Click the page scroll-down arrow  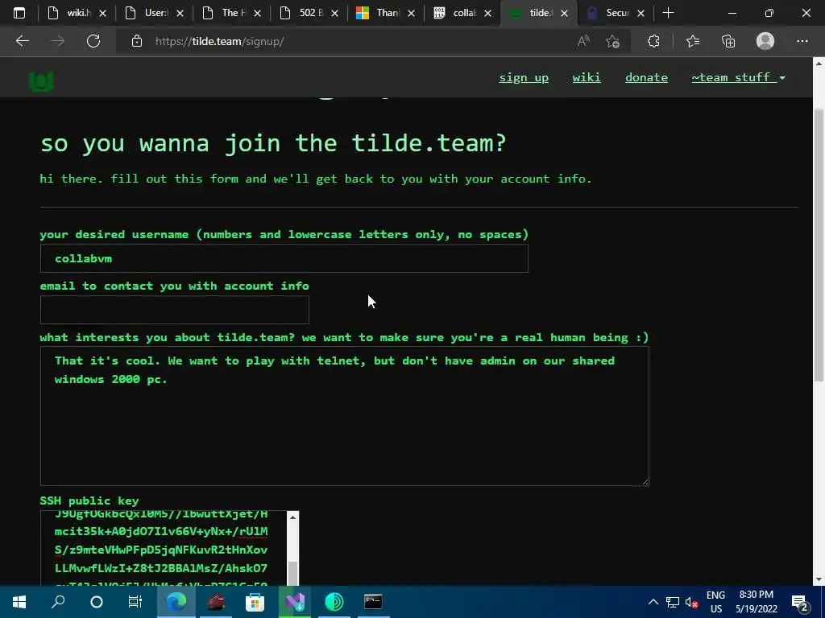point(819,579)
